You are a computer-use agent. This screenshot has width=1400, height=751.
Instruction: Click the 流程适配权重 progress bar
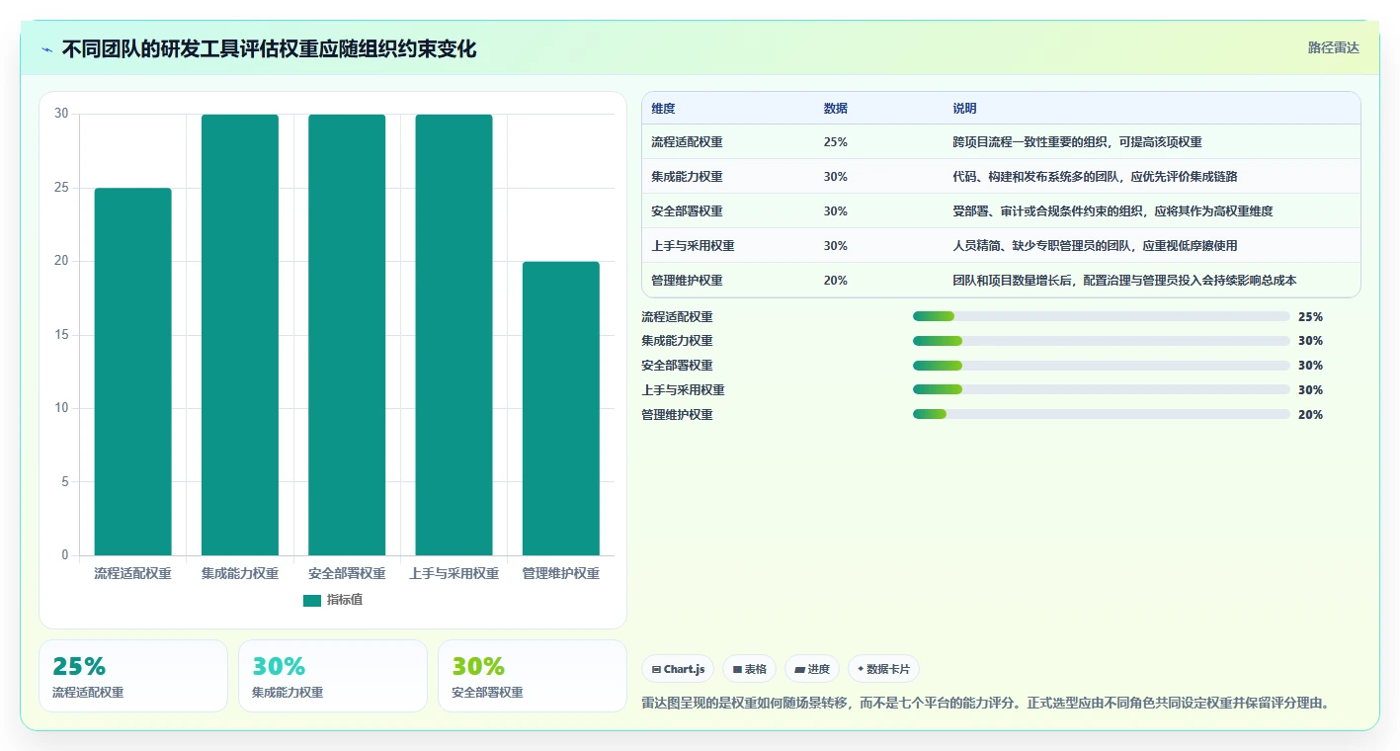(x=1102, y=316)
